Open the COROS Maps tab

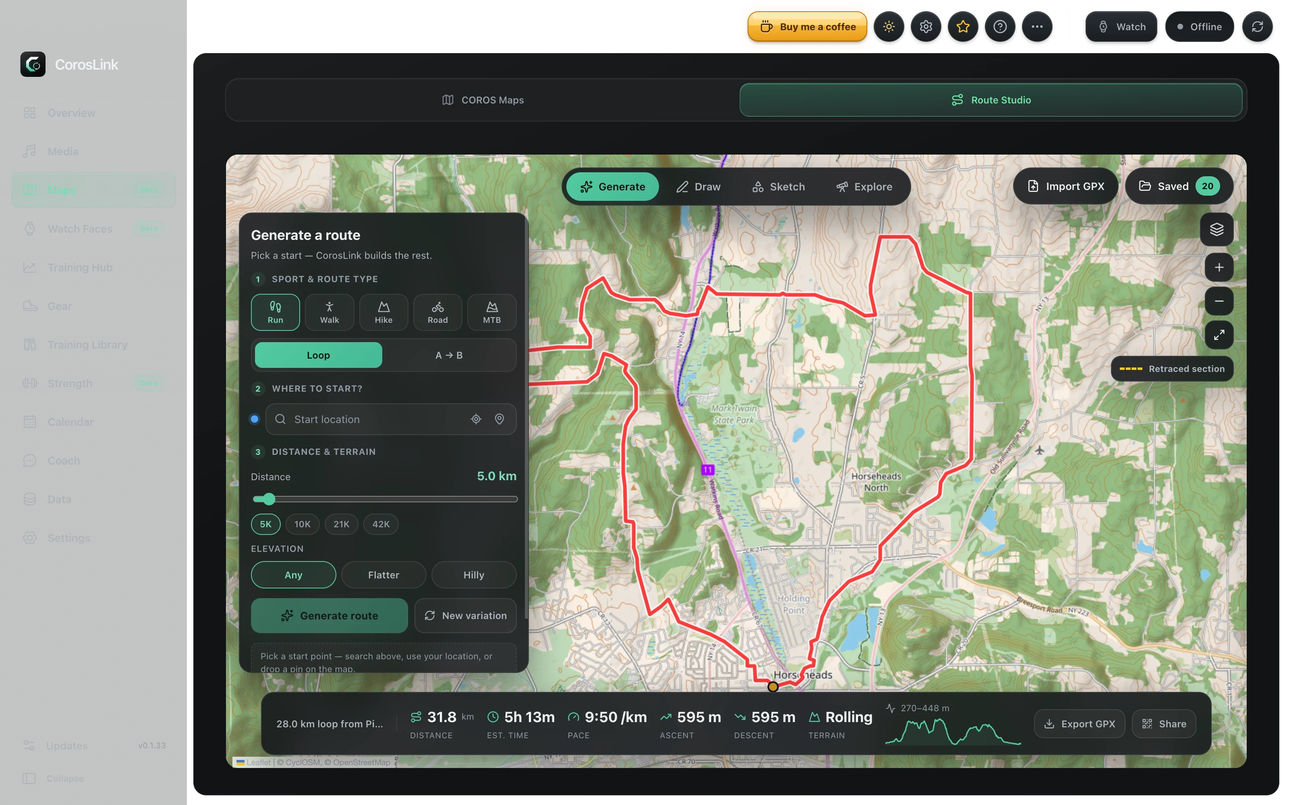click(483, 100)
